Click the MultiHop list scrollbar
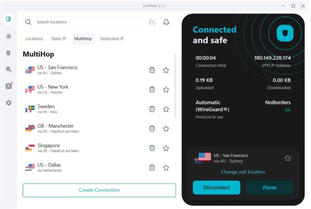Screen dimensions: 311x209 175,86
